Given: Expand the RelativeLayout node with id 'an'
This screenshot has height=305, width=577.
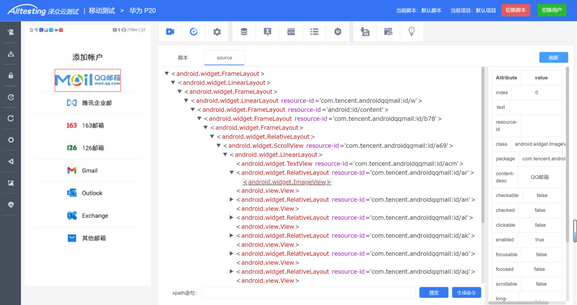Looking at the screenshot, I should coord(232,200).
